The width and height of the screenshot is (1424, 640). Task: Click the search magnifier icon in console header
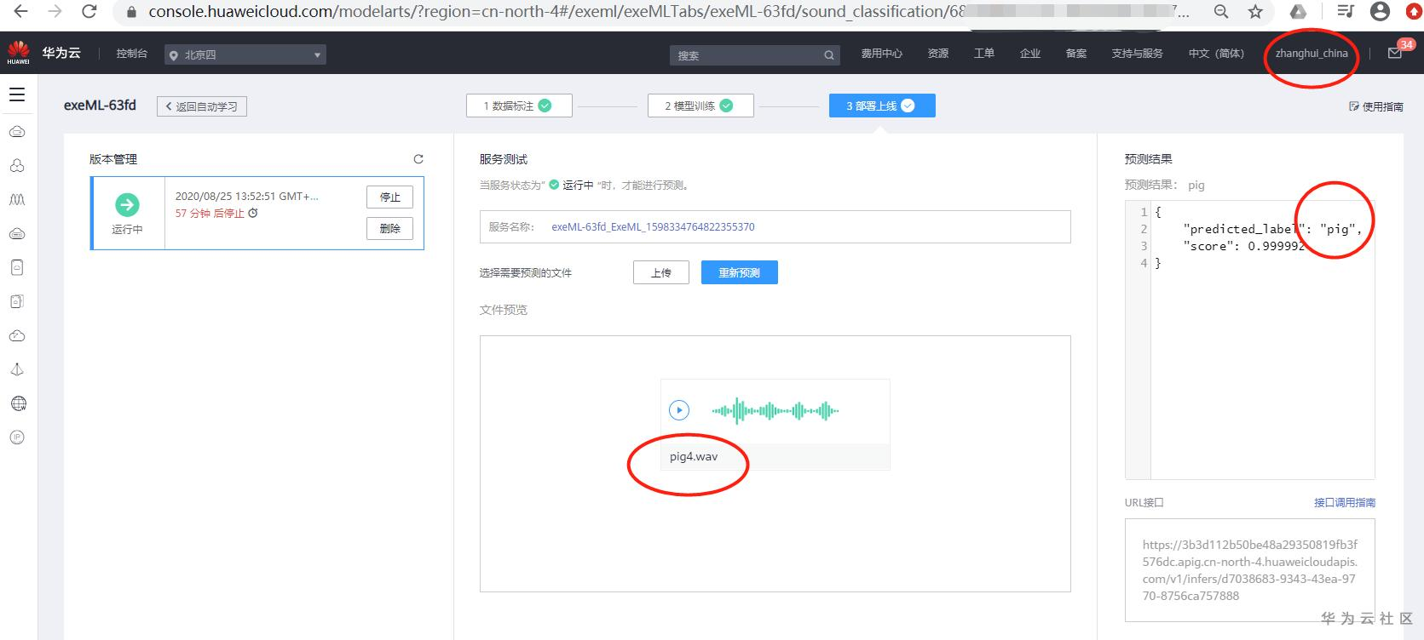click(828, 55)
